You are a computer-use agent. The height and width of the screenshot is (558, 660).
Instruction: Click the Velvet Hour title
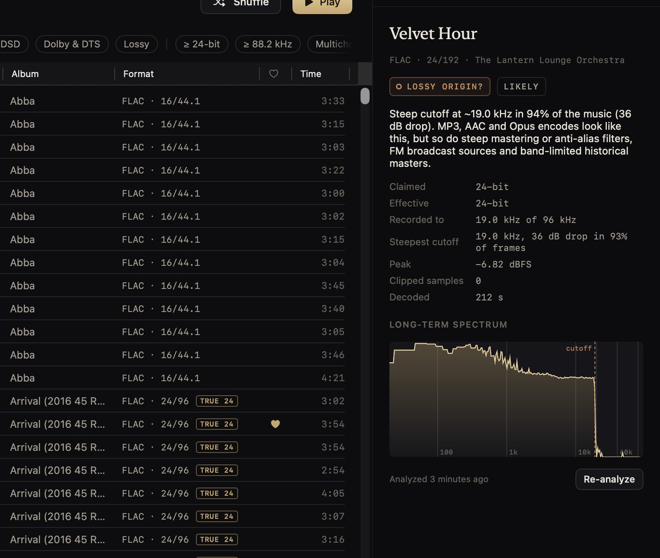[433, 33]
